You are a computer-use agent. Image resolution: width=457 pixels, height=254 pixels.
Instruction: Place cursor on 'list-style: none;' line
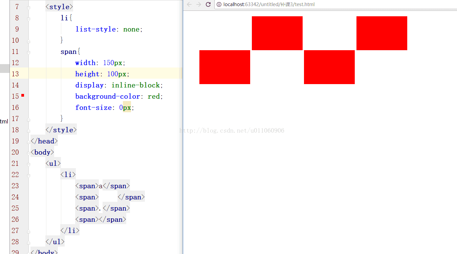109,29
